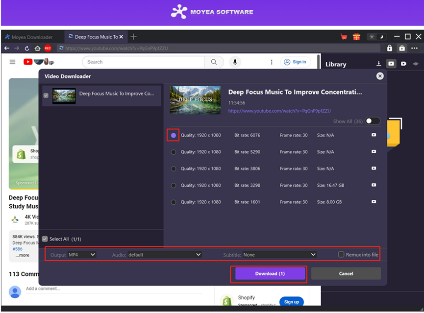Open the Output MP4 format dropdown
This screenshot has height=313, width=424.
[82, 255]
